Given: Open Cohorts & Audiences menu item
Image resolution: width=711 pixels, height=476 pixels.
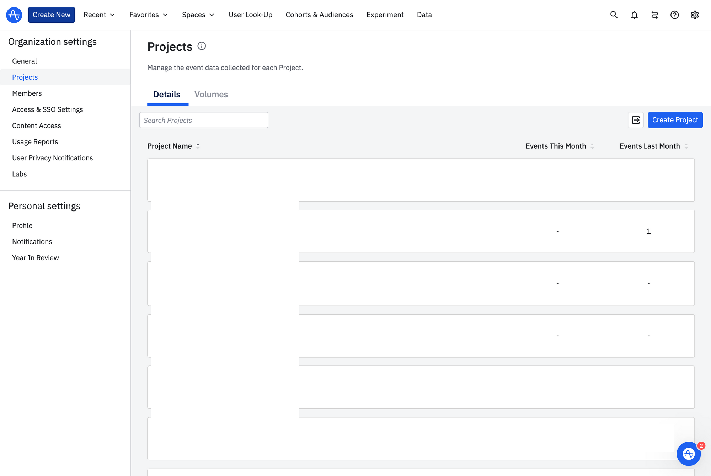Looking at the screenshot, I should (319, 15).
